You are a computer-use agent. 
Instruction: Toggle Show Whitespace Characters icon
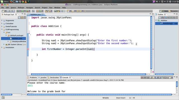click(x=64, y=11)
